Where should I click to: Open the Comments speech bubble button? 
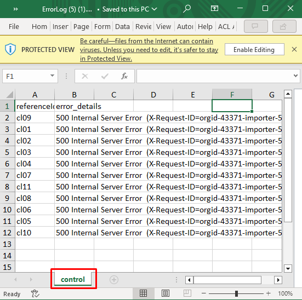tap(255, 26)
